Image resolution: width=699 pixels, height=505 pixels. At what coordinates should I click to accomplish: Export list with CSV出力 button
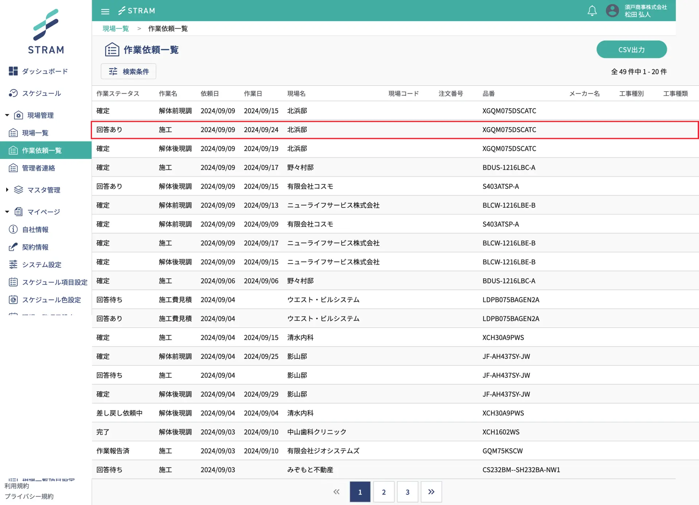point(631,50)
